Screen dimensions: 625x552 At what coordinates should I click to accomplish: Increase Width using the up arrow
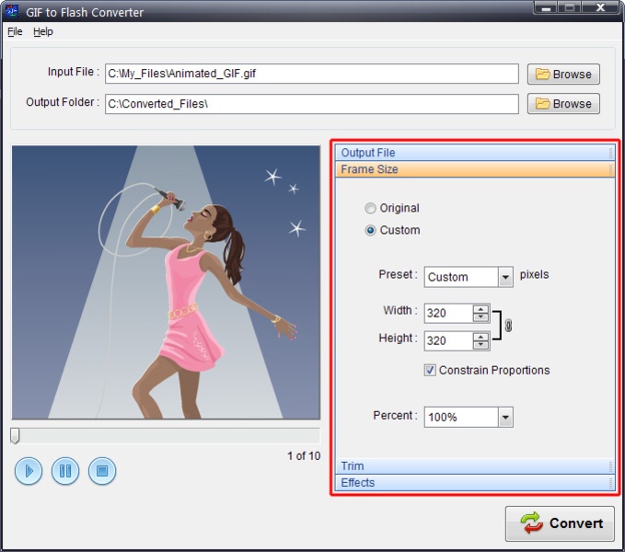coord(480,309)
